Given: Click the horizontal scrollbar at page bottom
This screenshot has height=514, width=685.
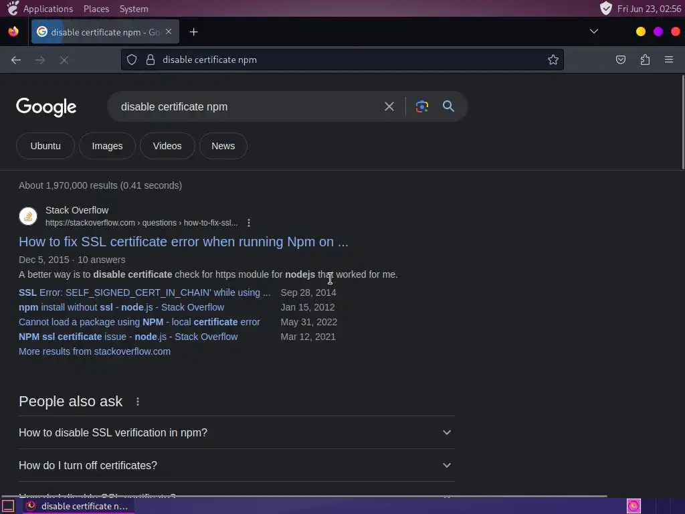Looking at the screenshot, I should click(x=304, y=497).
